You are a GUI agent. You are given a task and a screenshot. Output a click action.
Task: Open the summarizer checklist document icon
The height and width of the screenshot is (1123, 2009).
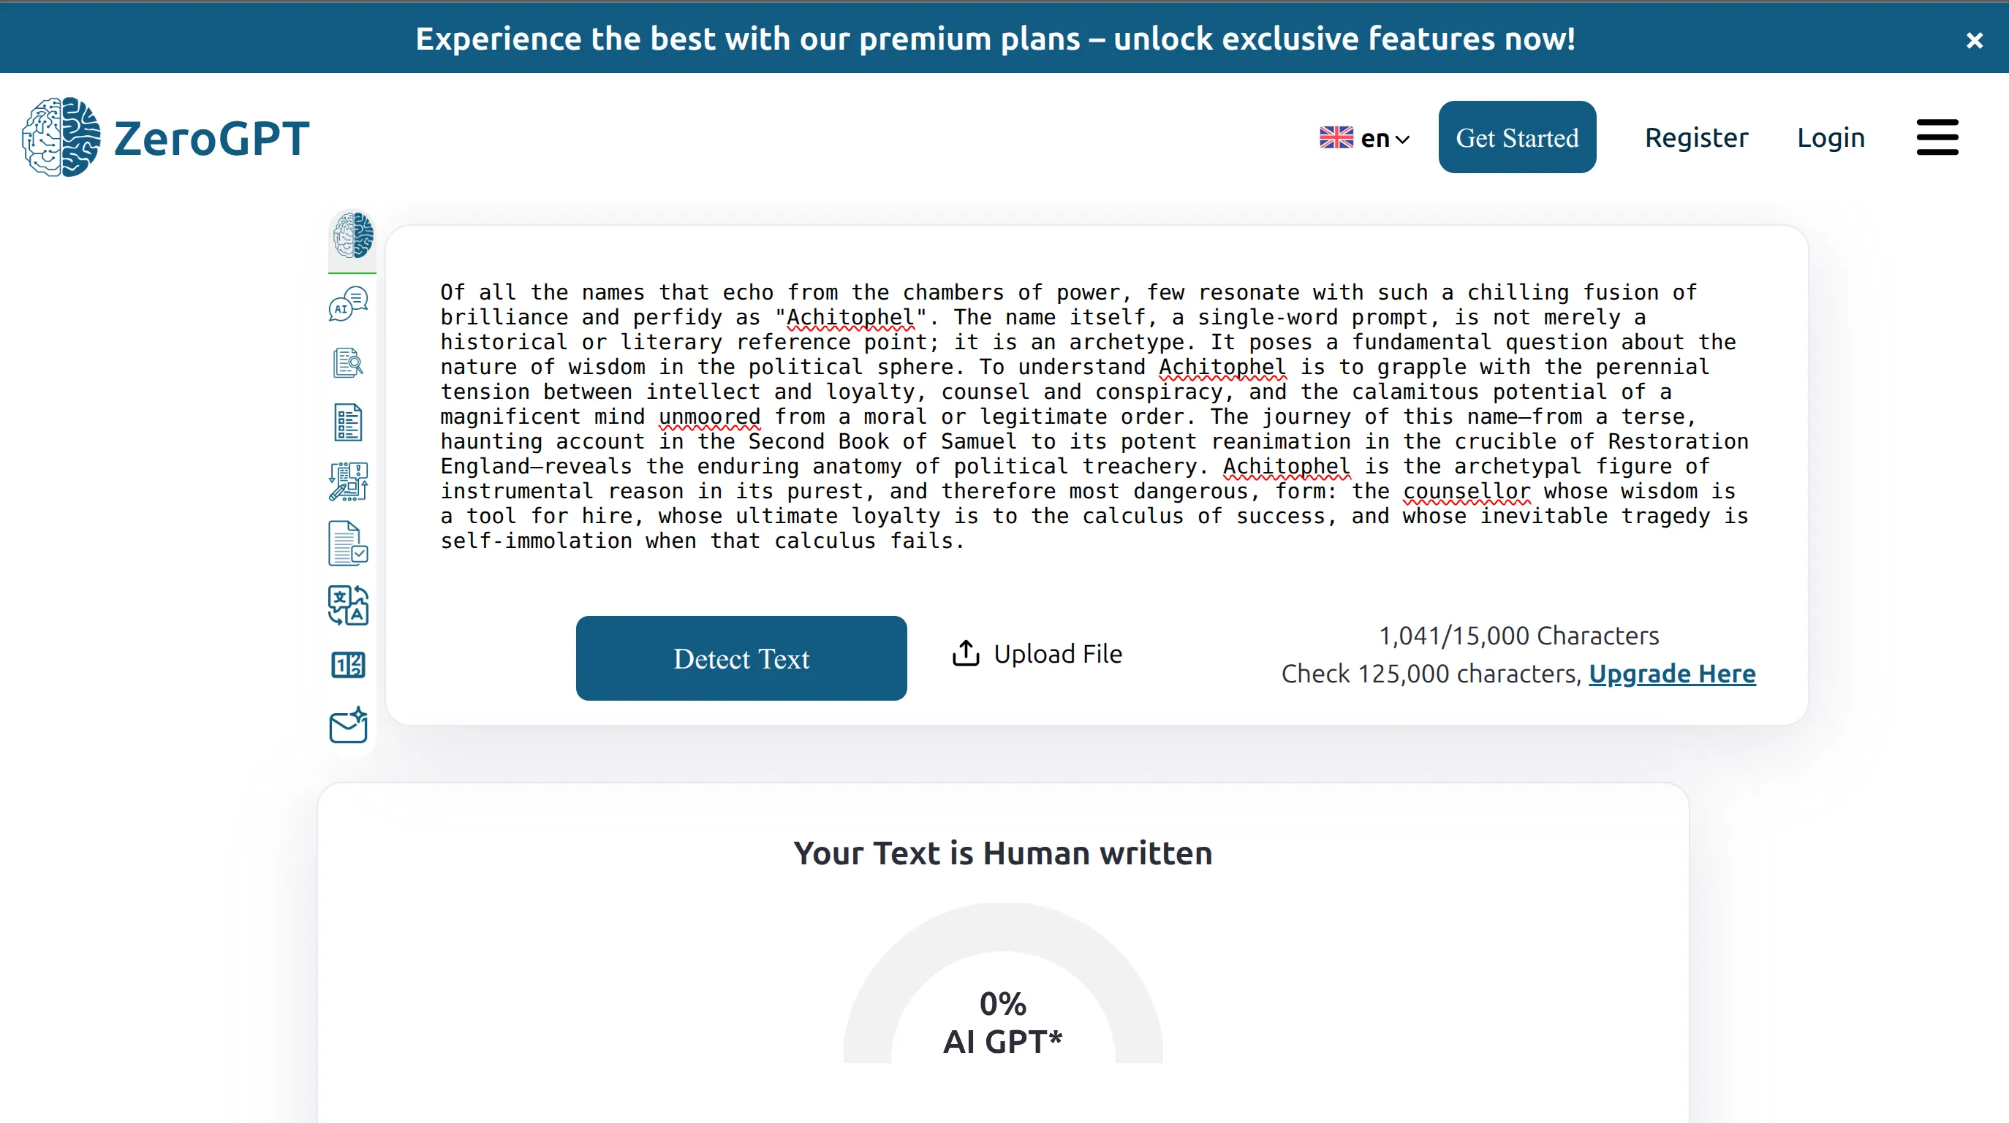pos(348,422)
